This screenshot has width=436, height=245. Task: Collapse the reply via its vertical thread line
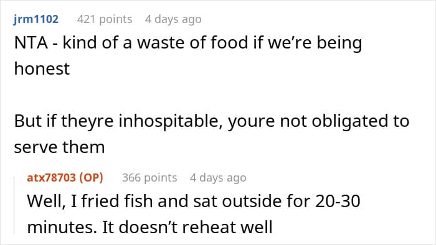point(14,206)
